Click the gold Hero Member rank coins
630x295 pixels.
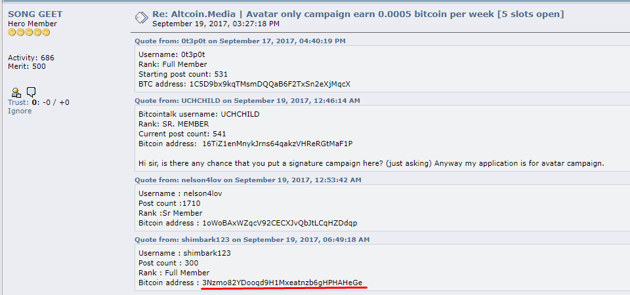29,33
